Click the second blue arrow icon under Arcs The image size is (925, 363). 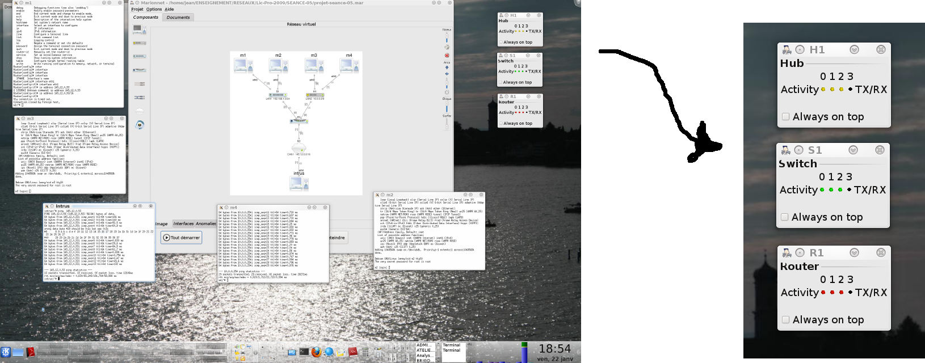tap(447, 74)
